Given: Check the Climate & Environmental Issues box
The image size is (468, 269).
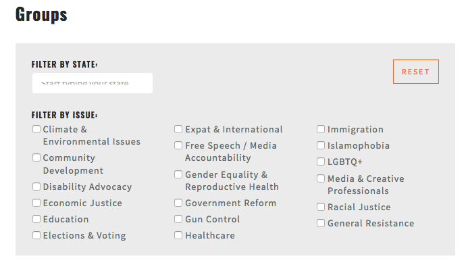Looking at the screenshot, I should (36, 129).
